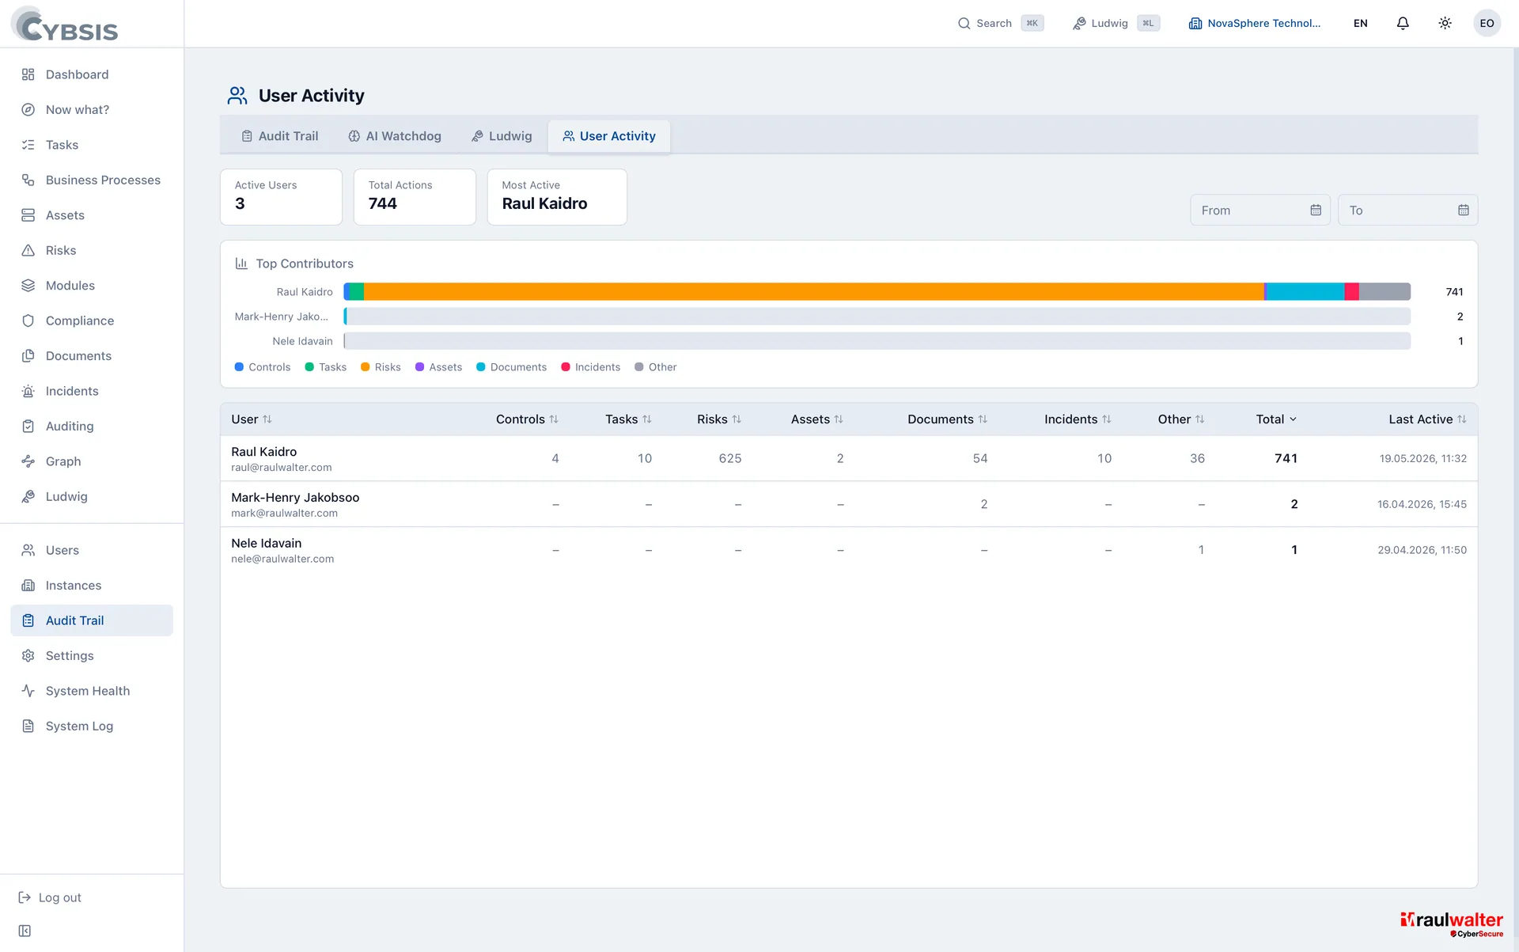The height and width of the screenshot is (952, 1519).
Task: Open Assets via its server icon
Action: coord(28,215)
